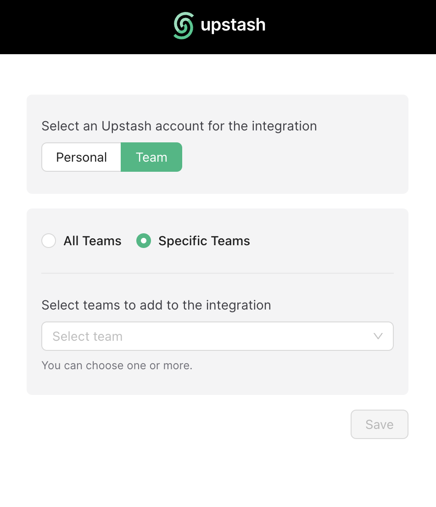Select the Team account tab
Screen dimensions: 436x507
[x=151, y=157]
